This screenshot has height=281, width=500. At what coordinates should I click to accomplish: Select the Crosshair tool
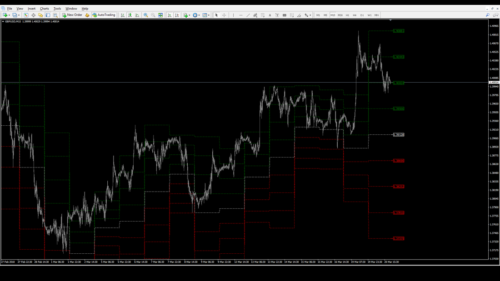point(224,15)
